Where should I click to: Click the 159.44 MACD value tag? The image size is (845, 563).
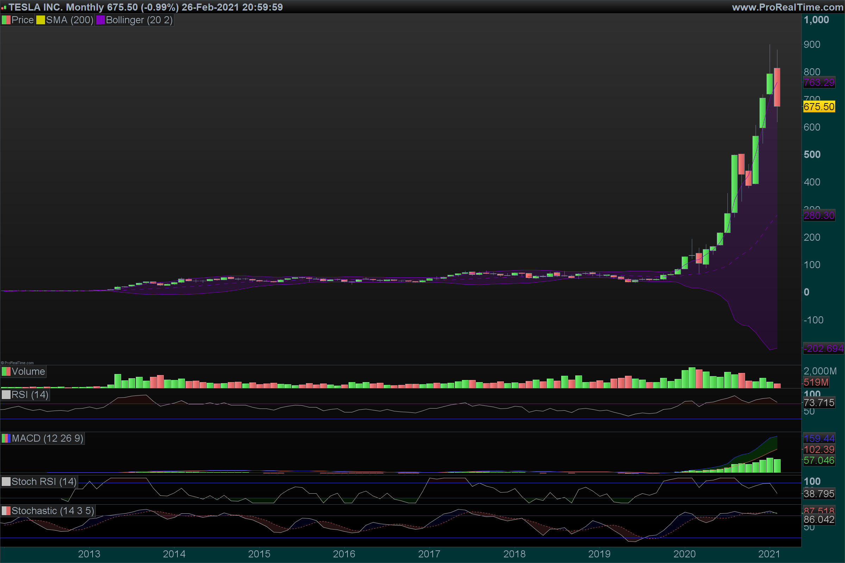pyautogui.click(x=819, y=438)
